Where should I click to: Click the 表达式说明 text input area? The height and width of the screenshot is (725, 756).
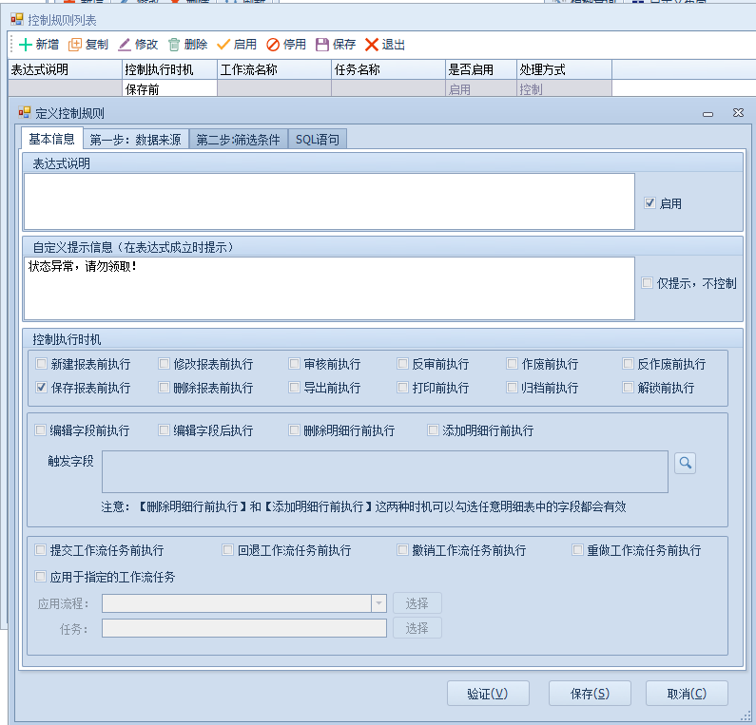(328, 200)
